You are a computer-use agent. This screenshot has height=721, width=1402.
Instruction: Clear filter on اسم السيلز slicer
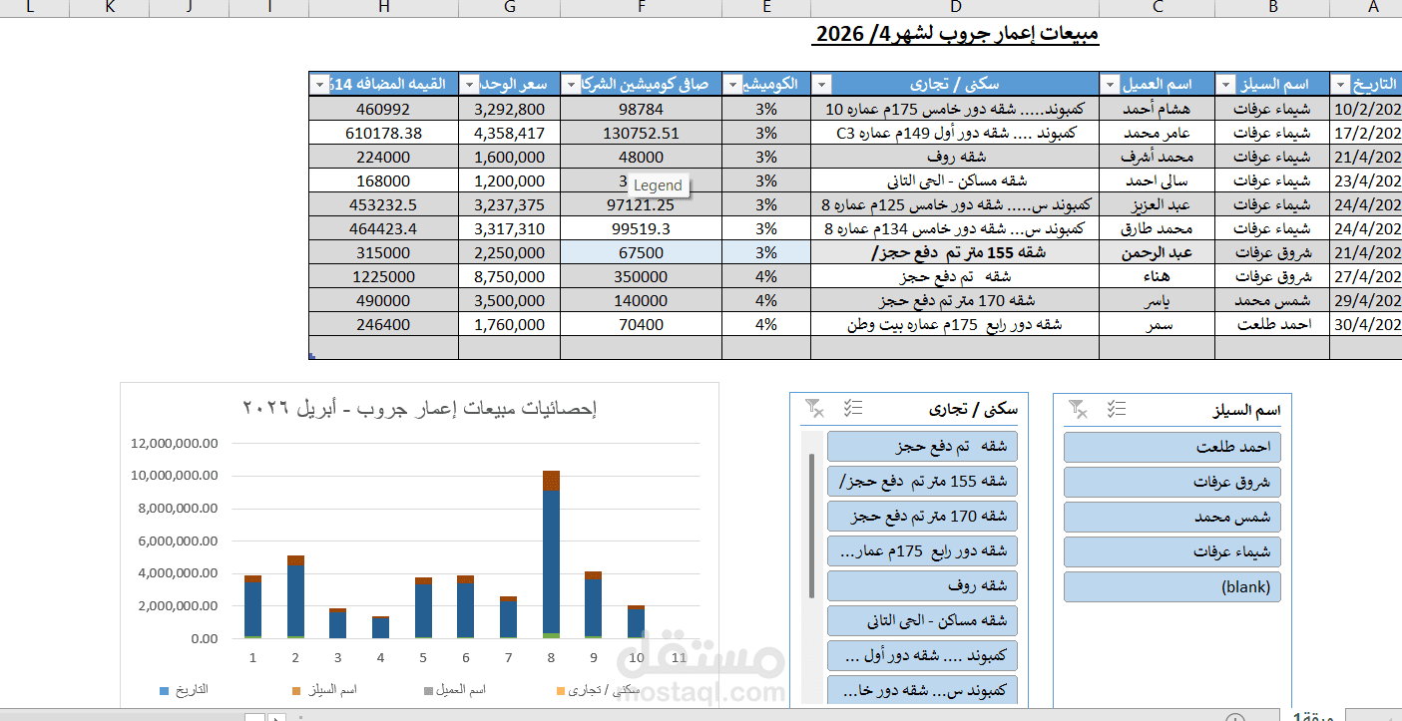1077,409
